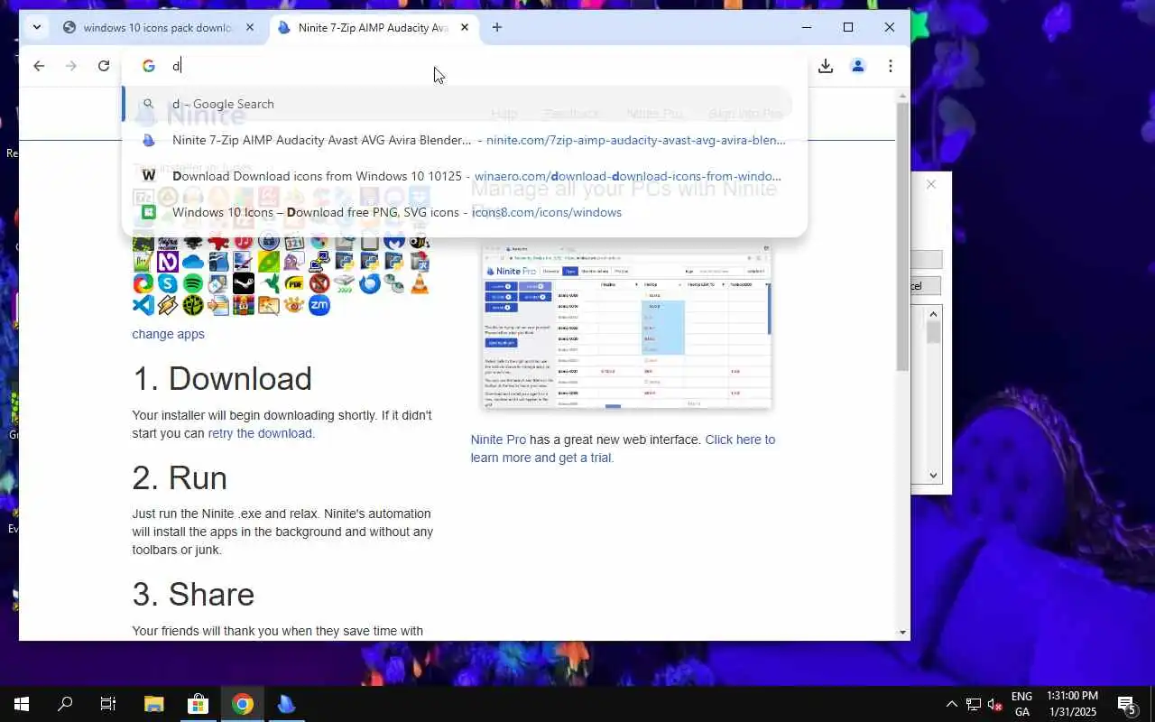Viewport: 1155px width, 722px height.
Task: Open Chrome downloads icon in toolbar
Action: coord(825,66)
